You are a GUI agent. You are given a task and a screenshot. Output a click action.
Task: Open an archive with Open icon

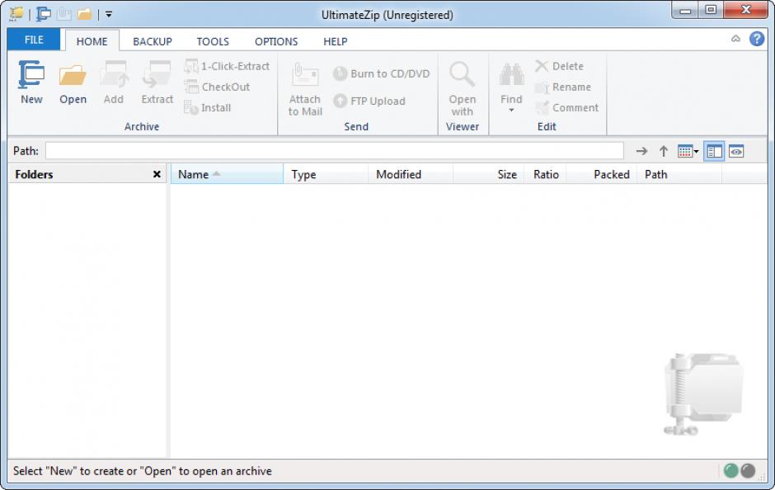click(x=73, y=75)
